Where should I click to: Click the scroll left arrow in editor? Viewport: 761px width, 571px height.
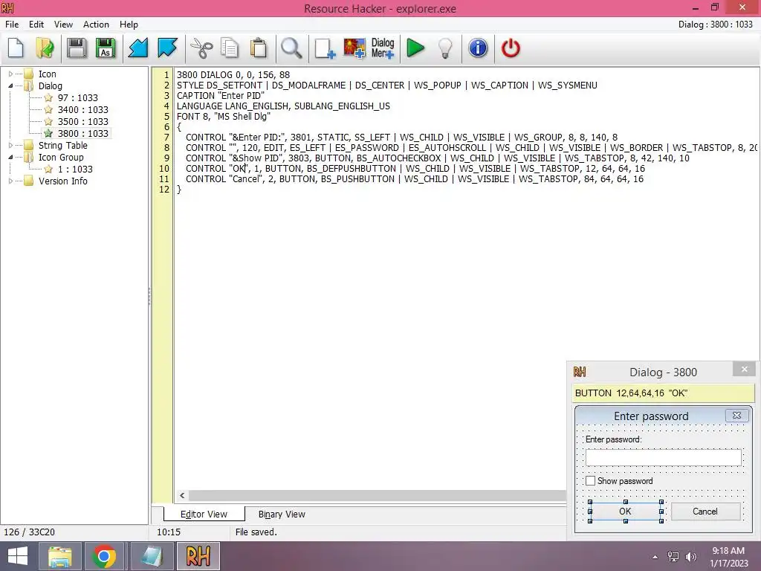point(182,495)
